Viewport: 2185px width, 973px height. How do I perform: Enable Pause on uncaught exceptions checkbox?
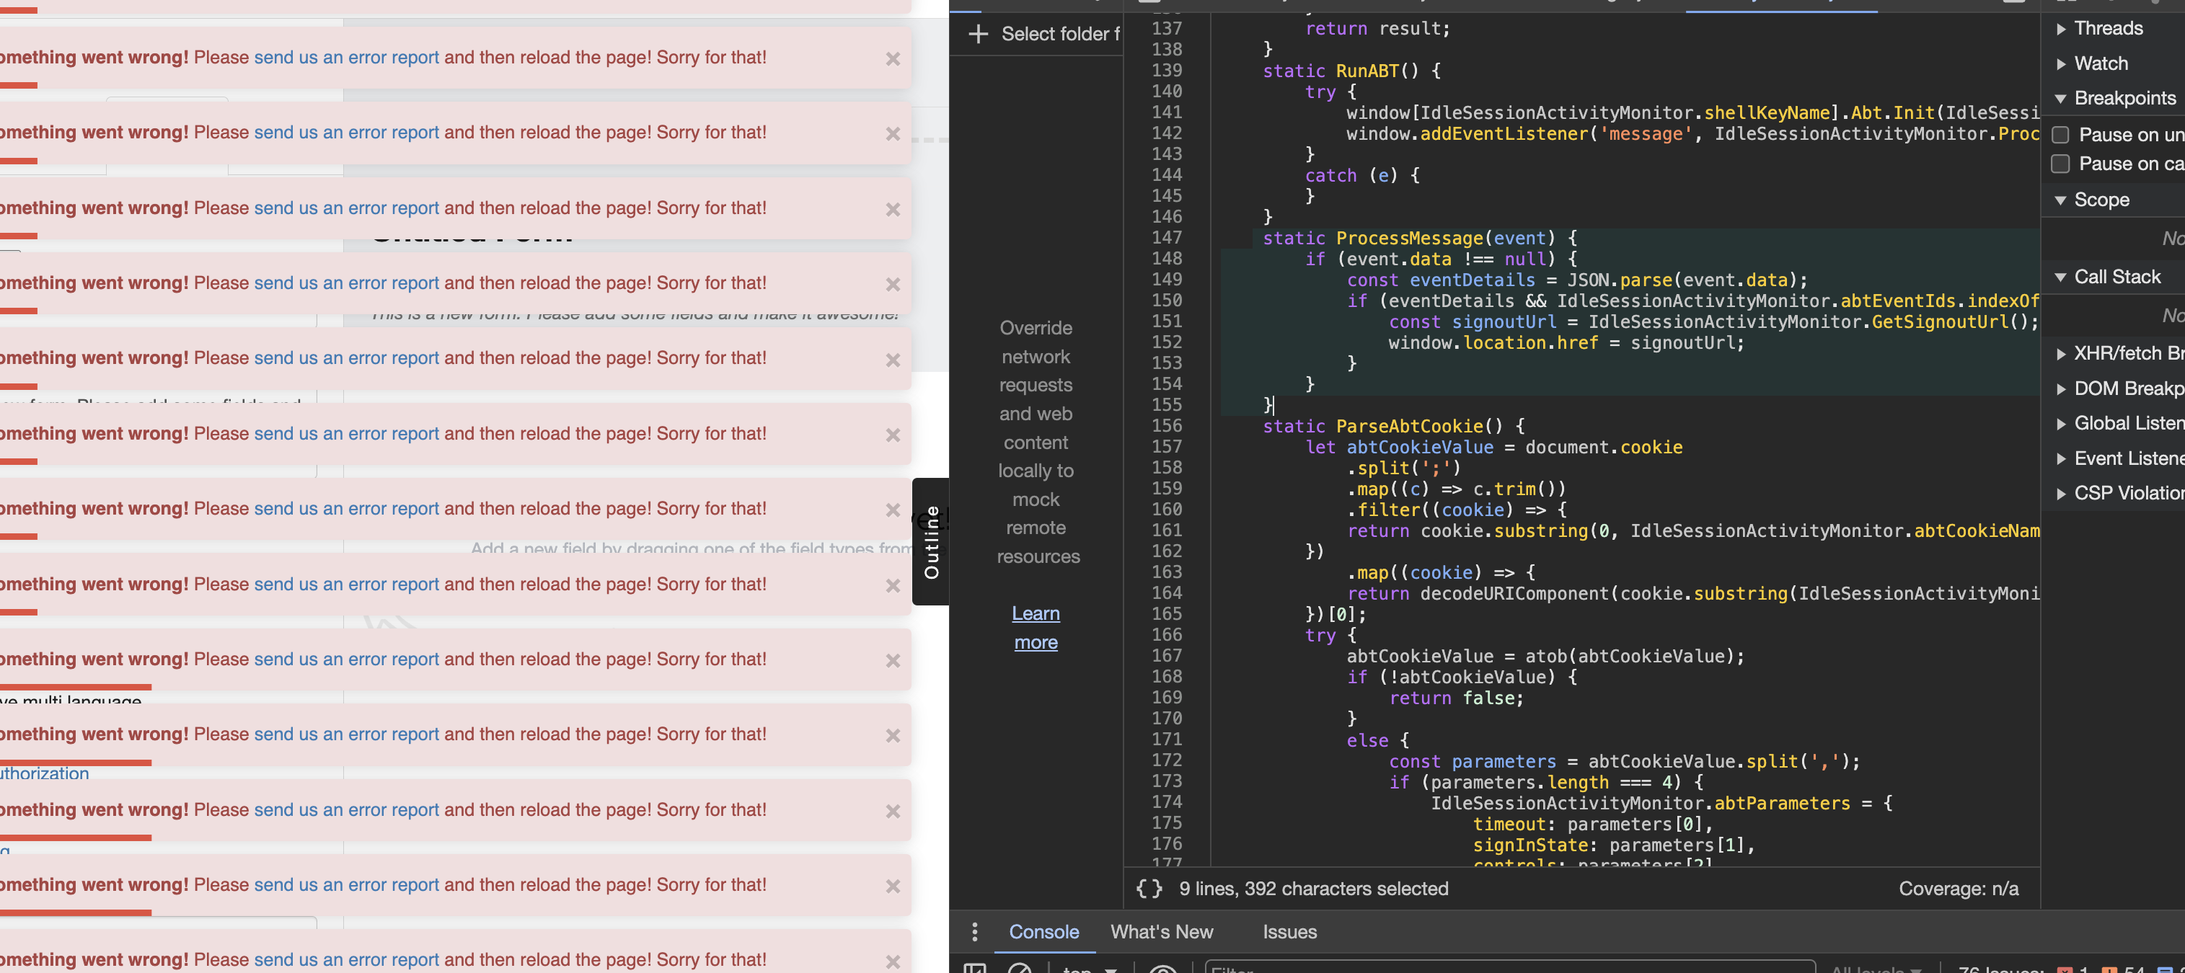tap(2060, 135)
